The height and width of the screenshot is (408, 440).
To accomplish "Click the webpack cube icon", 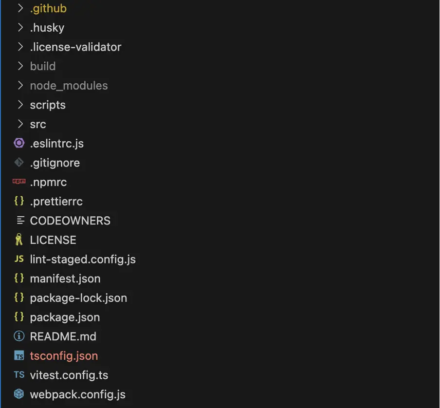I will (x=19, y=394).
